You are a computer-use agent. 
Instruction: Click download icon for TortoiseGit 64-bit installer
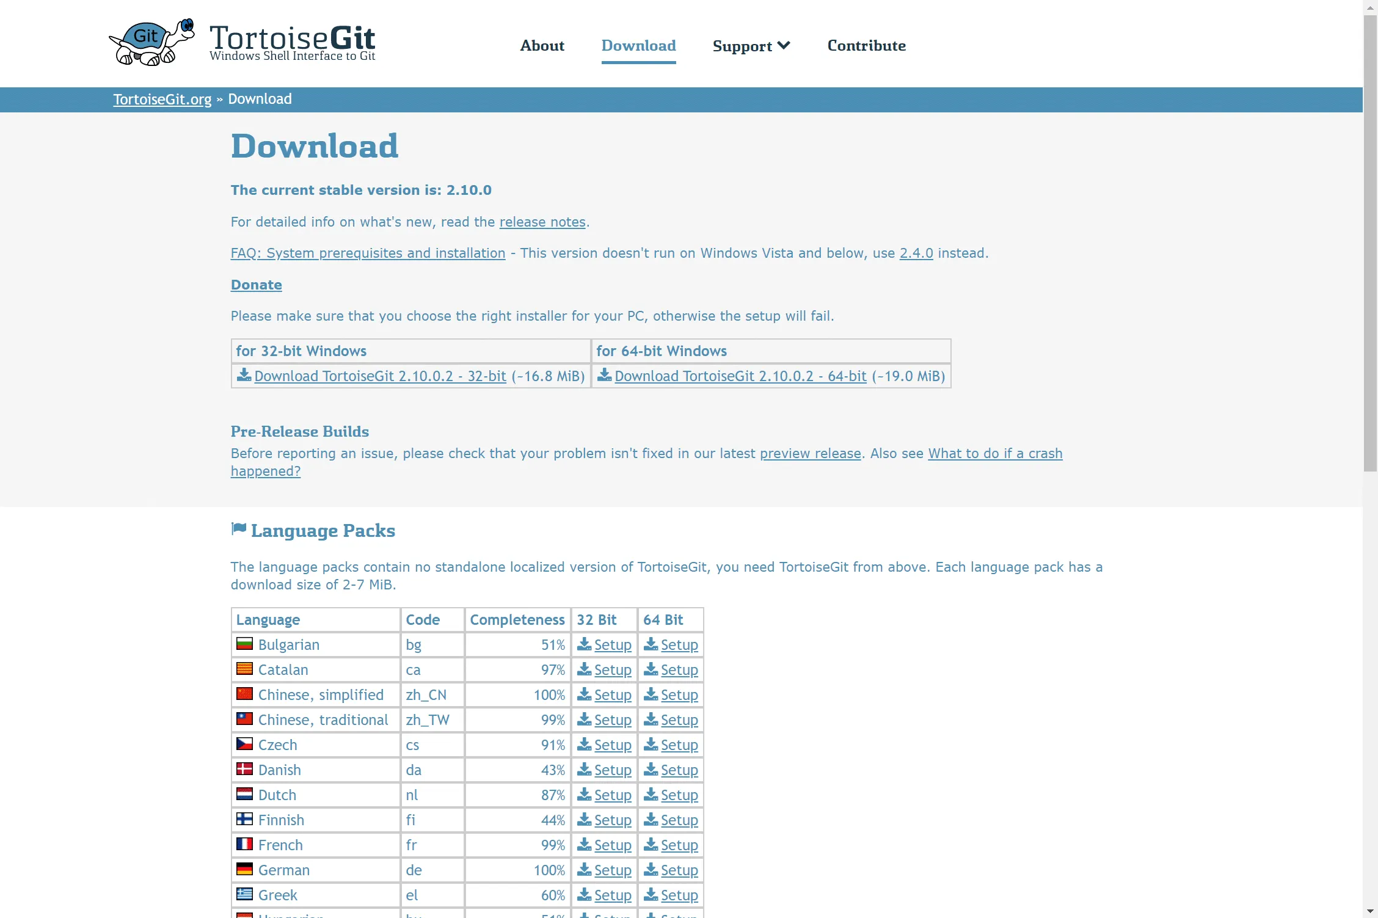(604, 375)
